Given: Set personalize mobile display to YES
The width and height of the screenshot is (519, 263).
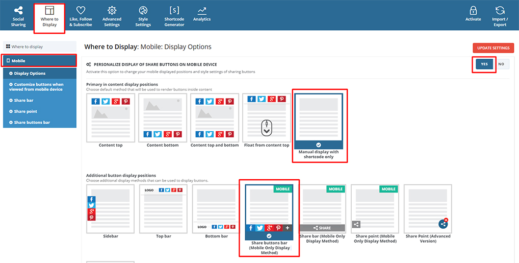Looking at the screenshot, I should (484, 64).
